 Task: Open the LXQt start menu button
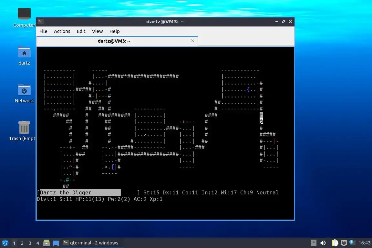point(5,243)
